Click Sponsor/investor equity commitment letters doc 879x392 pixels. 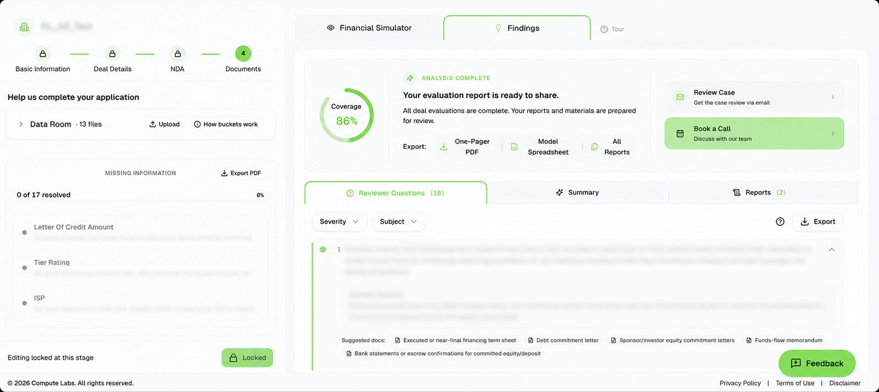pyautogui.click(x=672, y=340)
